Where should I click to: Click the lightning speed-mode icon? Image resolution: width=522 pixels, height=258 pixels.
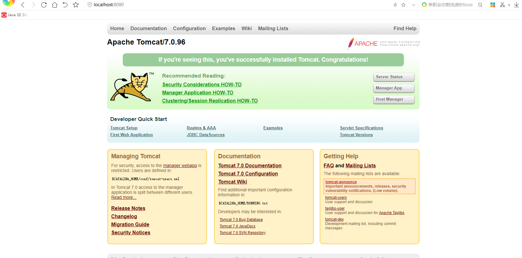click(395, 5)
